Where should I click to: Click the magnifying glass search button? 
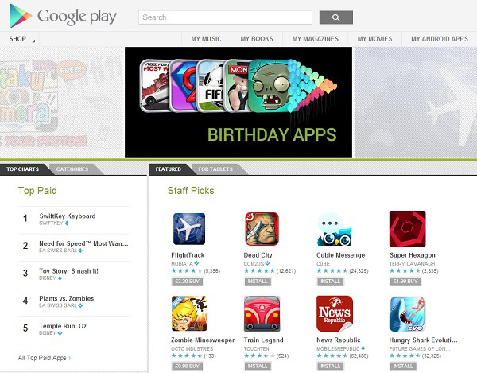(x=336, y=17)
